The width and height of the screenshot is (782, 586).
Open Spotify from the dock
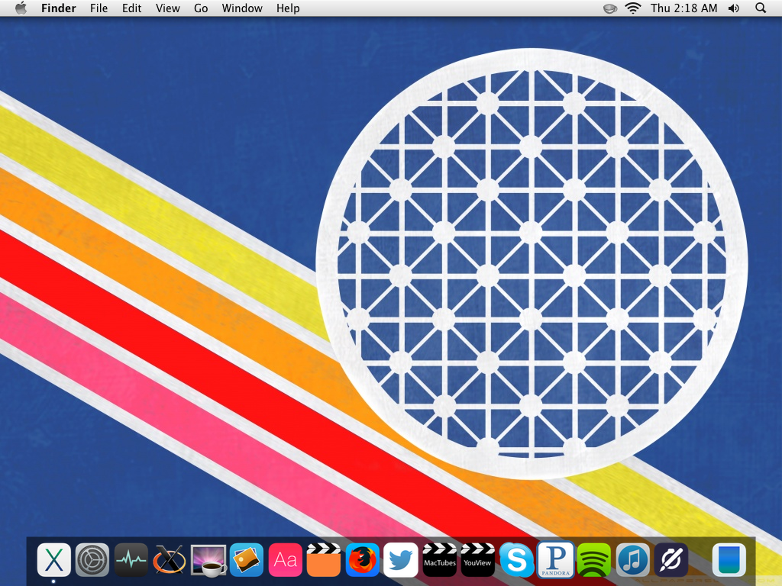click(x=594, y=559)
